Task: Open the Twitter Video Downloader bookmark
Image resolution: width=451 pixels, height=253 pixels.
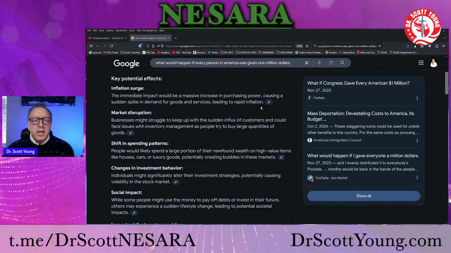Action: pyautogui.click(x=309, y=52)
